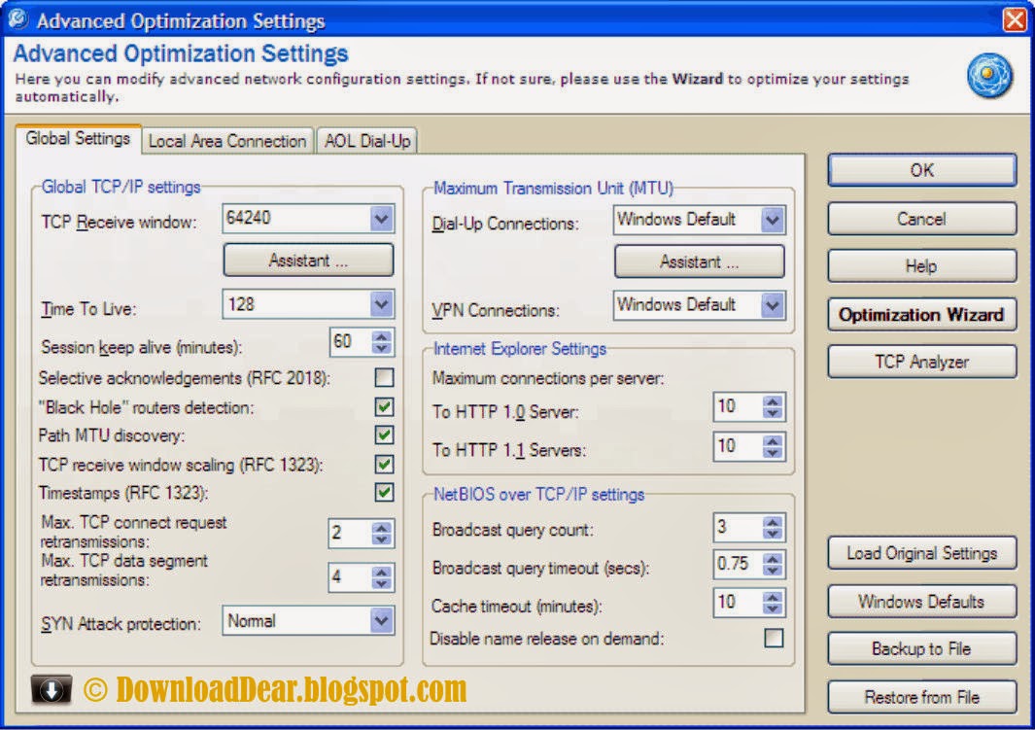Select the AOL Dial-Up tab
Screen dimensions: 1035x730
tap(366, 140)
